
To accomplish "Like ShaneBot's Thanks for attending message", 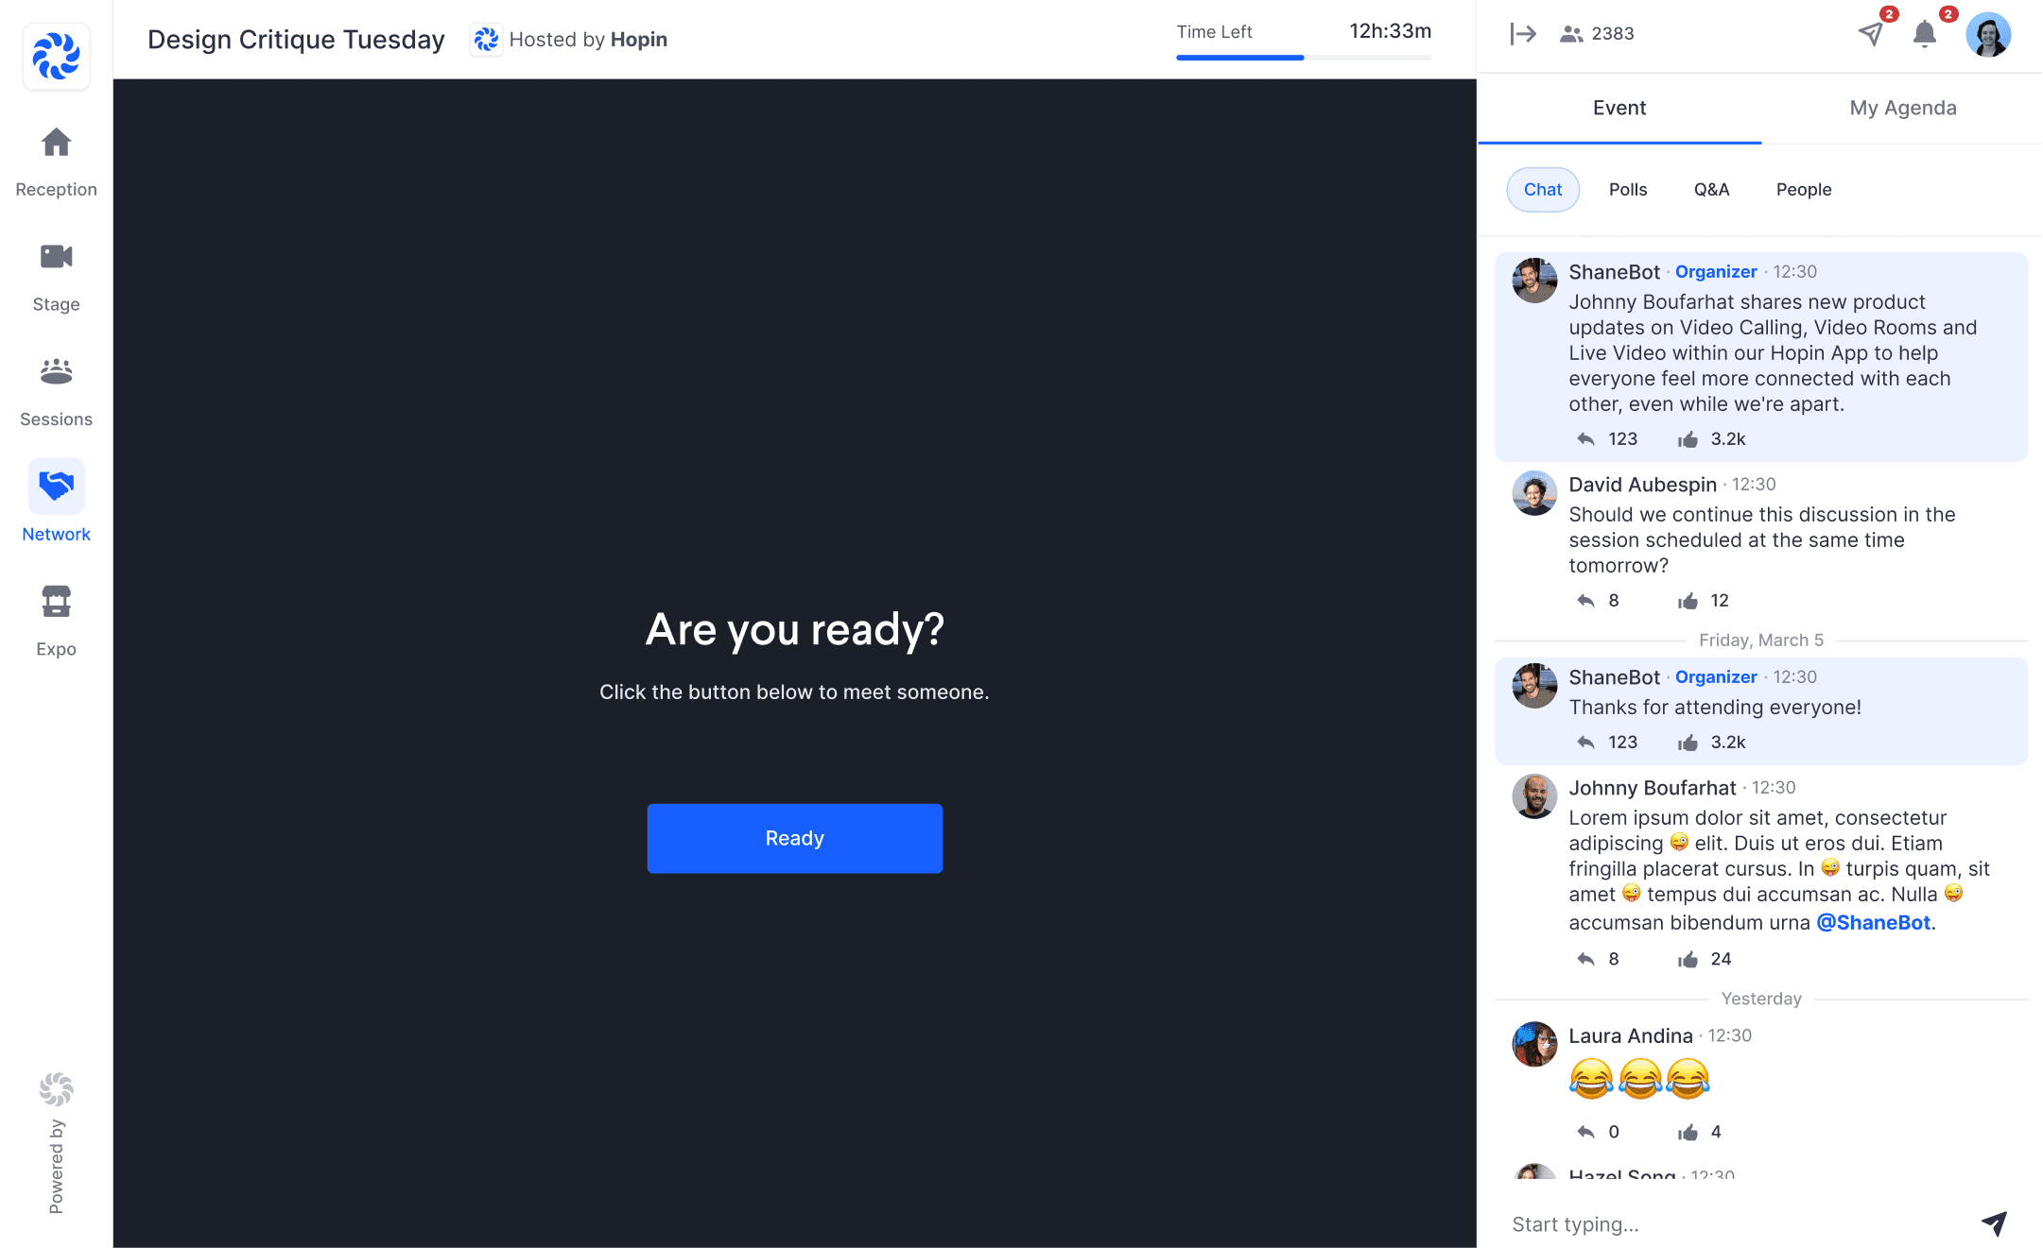I will pos(1688,743).
